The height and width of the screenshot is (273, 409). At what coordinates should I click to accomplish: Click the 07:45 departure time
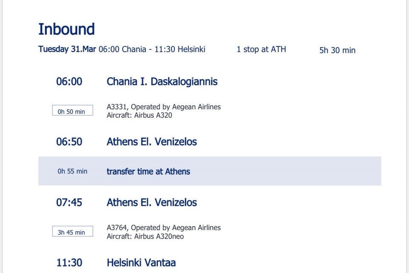click(x=69, y=202)
